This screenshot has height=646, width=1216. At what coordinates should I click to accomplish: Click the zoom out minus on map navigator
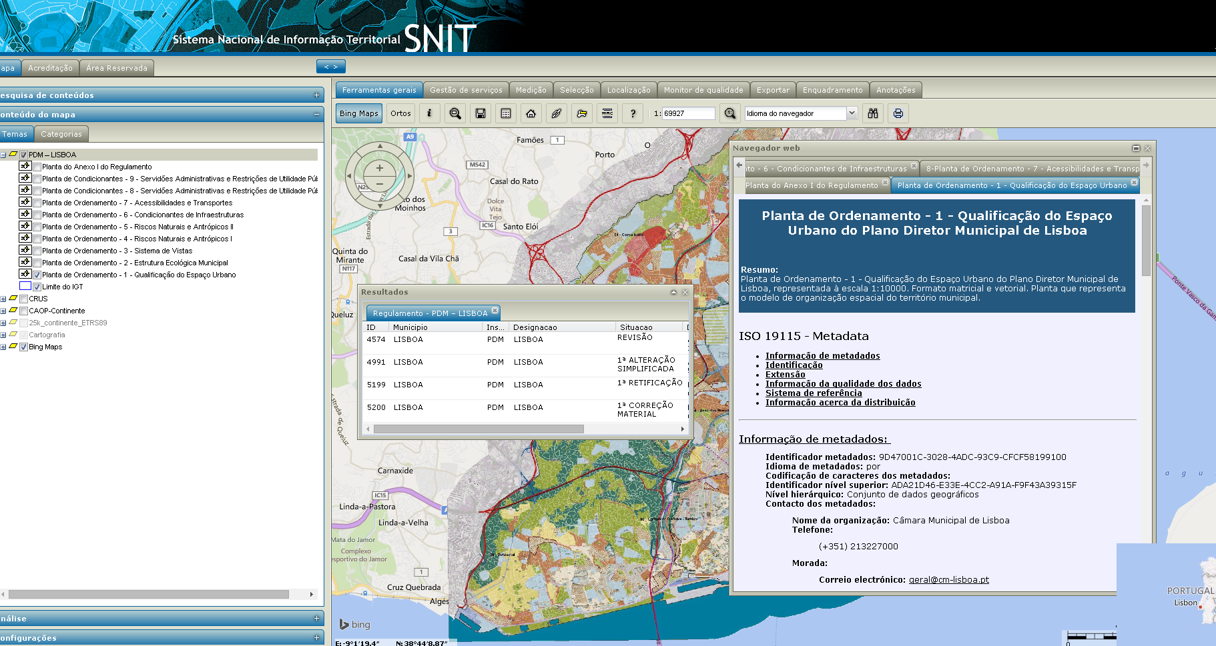[380, 183]
